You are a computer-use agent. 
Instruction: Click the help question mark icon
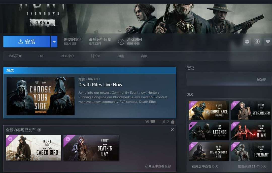(x=39, y=130)
